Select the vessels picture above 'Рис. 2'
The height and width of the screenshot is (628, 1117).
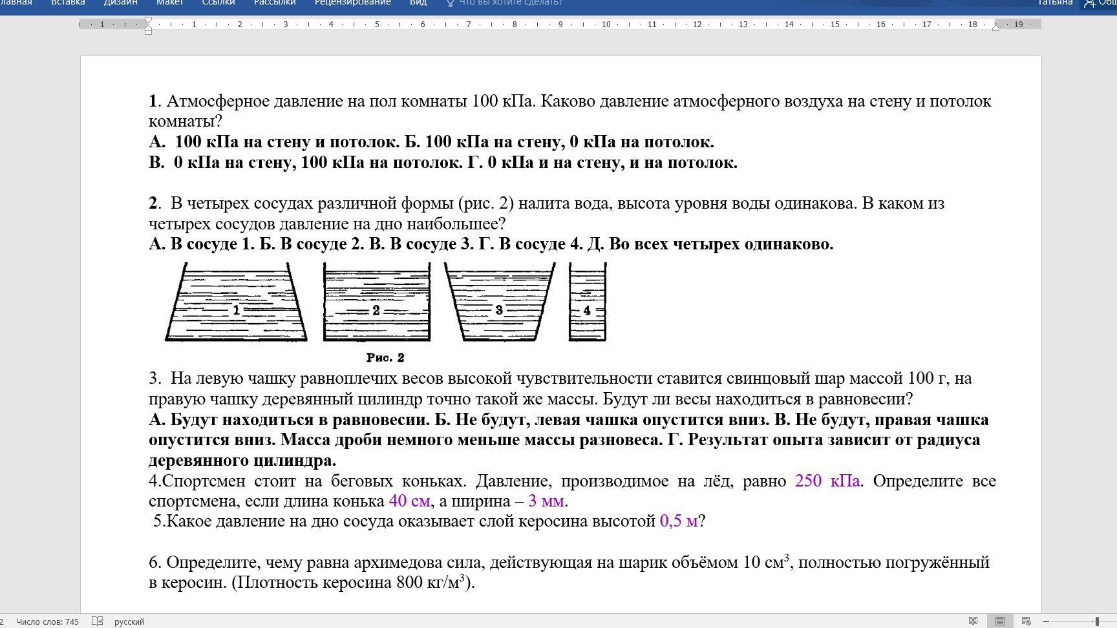386,302
